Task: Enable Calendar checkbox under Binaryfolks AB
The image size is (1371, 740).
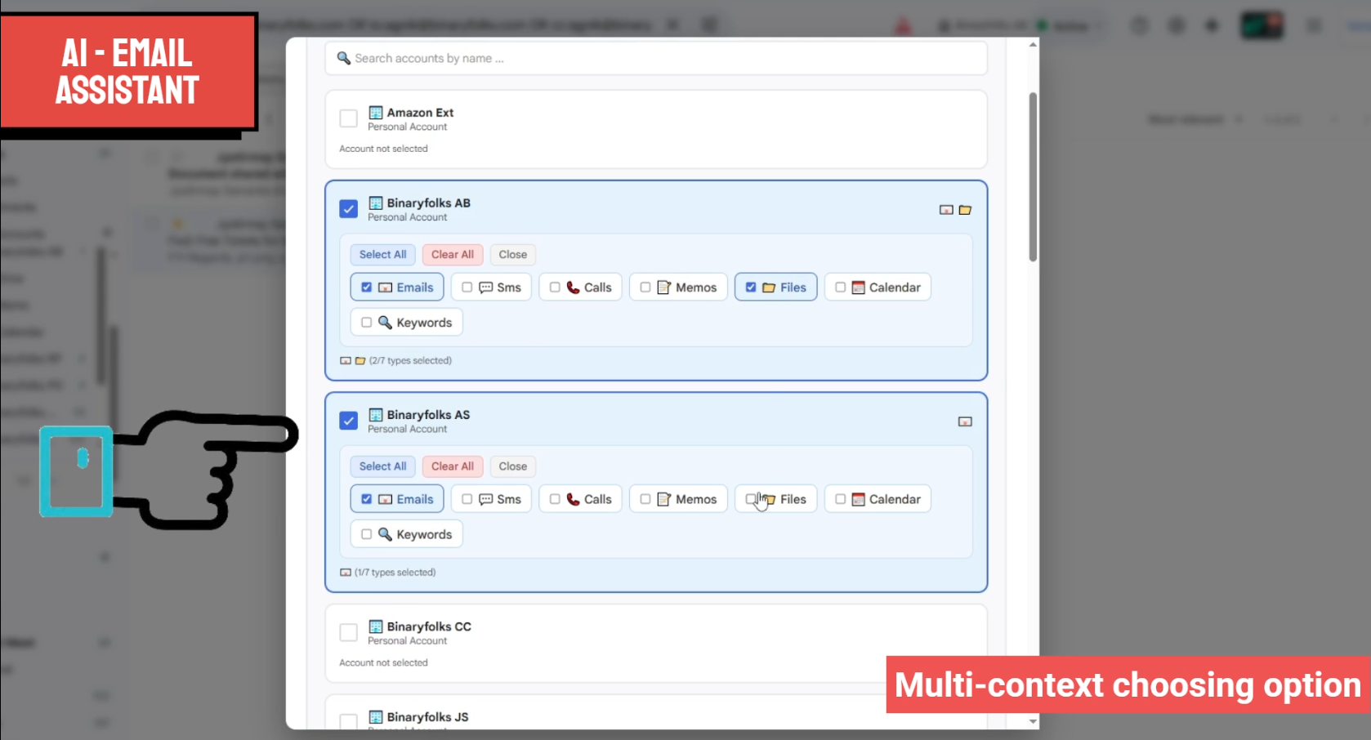Action: [840, 288]
